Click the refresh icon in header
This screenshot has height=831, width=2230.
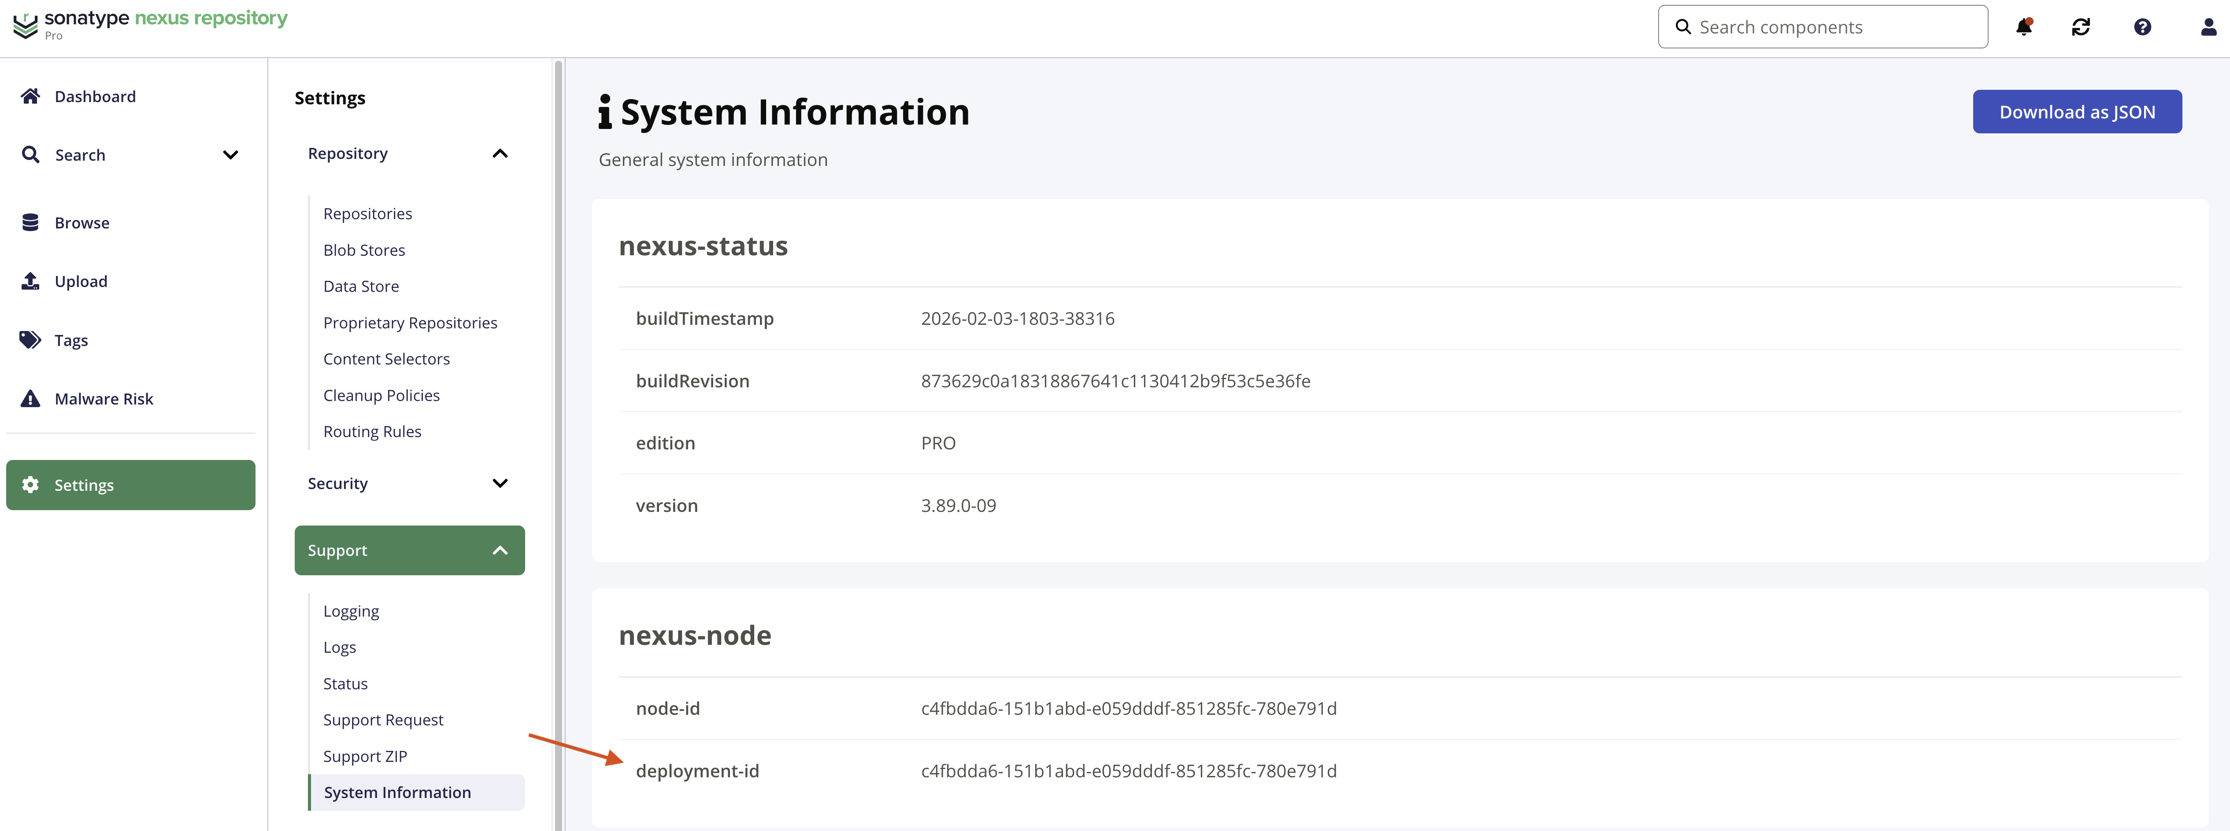2081,27
